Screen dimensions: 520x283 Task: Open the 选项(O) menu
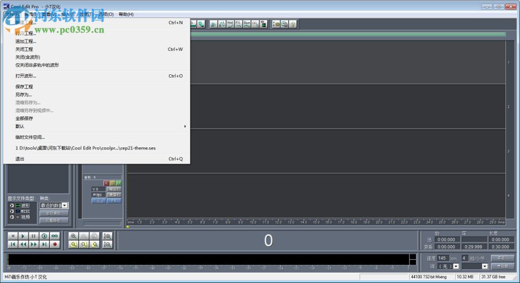click(x=106, y=14)
